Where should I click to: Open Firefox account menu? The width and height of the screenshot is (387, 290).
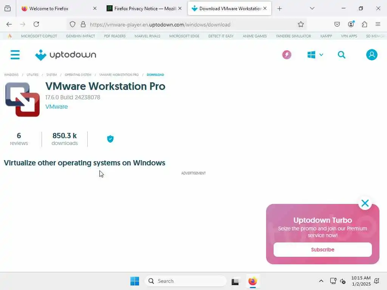pyautogui.click(x=351, y=24)
